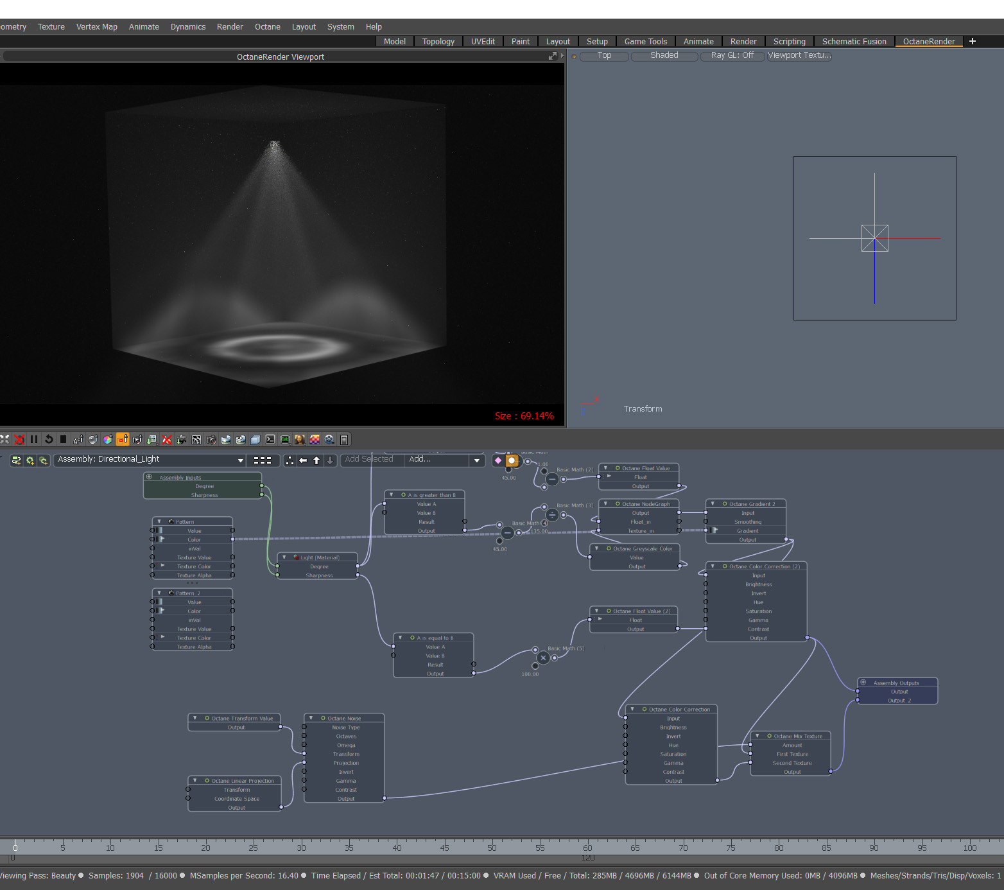1004x890 pixels.
Task: Collapse the Pattern node
Action: pos(160,521)
